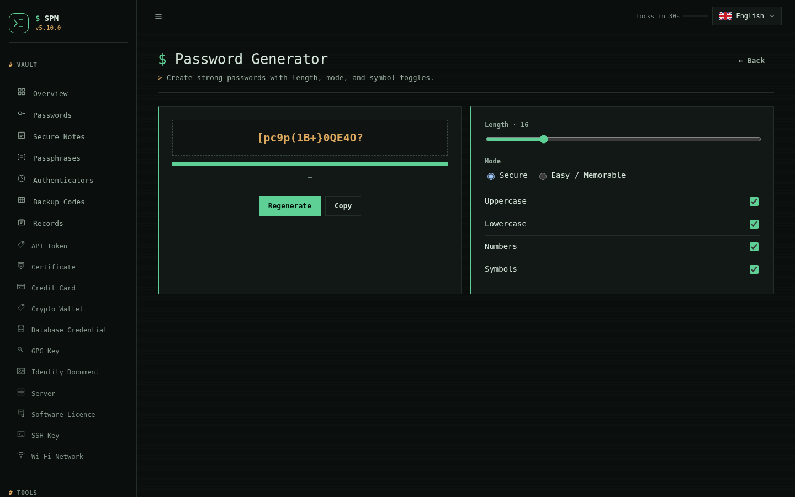Select the Easy / Memorable mode radio

click(543, 176)
